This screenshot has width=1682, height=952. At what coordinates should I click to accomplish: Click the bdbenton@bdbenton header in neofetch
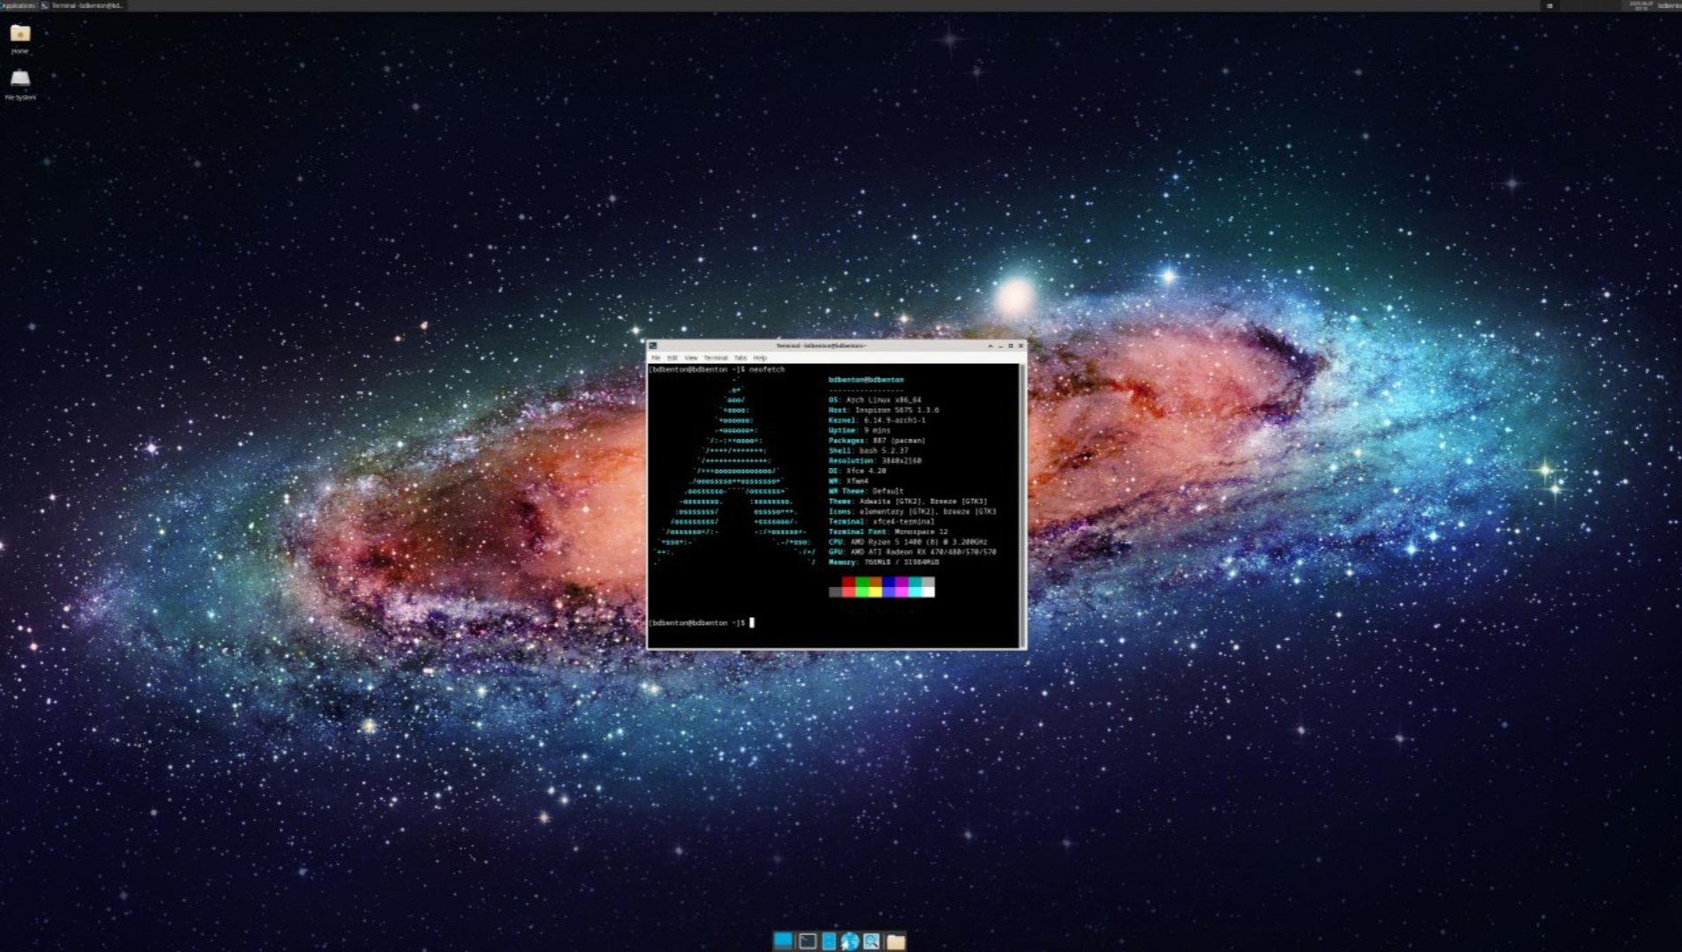[x=866, y=380]
